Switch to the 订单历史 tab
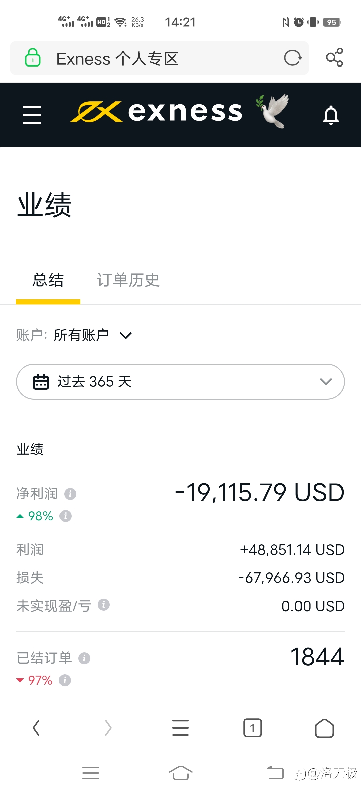This screenshot has width=361, height=794. 128,280
